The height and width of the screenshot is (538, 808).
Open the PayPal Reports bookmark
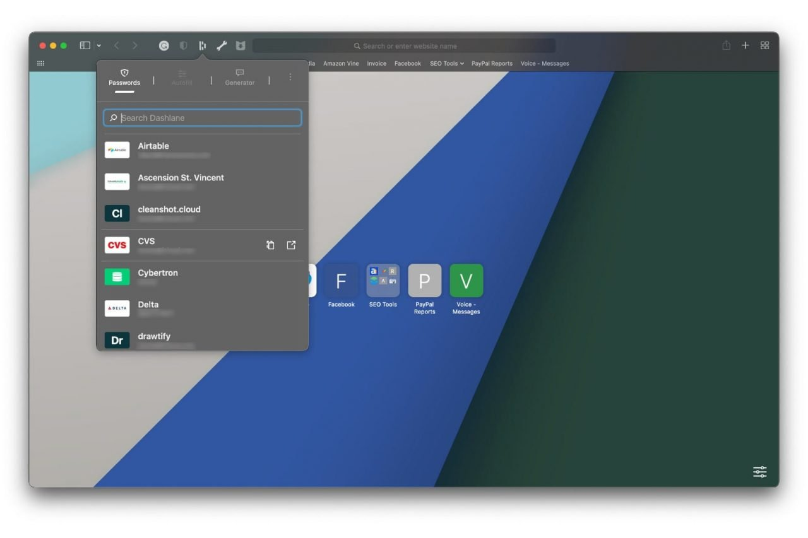coord(492,63)
